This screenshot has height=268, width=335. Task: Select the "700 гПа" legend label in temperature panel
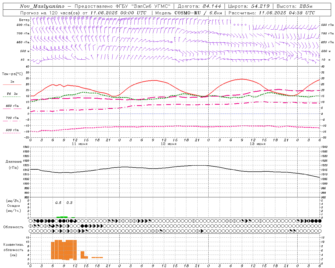point(12,118)
